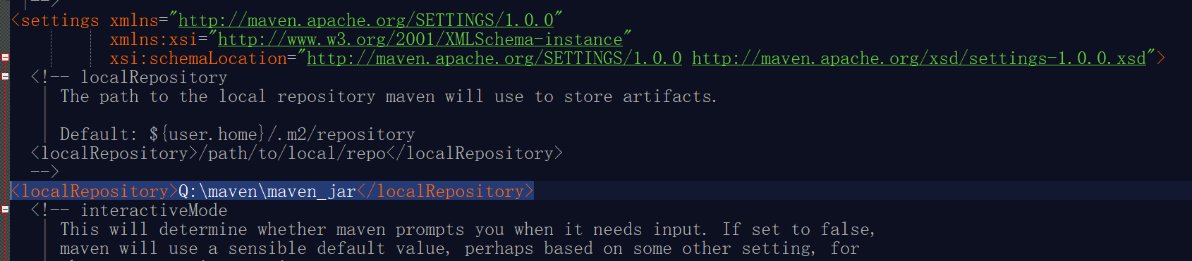
Task: Click the Q:\maven\maven_jar path text
Action: coord(267,191)
